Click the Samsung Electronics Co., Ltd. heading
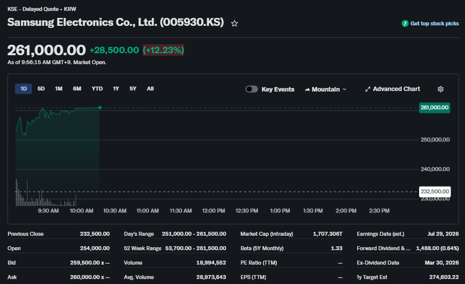Image resolution: width=465 pixels, height=284 pixels. pyautogui.click(x=116, y=22)
